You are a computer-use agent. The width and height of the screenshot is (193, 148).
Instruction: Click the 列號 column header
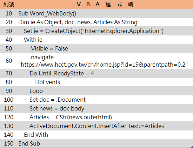tap(9, 5)
